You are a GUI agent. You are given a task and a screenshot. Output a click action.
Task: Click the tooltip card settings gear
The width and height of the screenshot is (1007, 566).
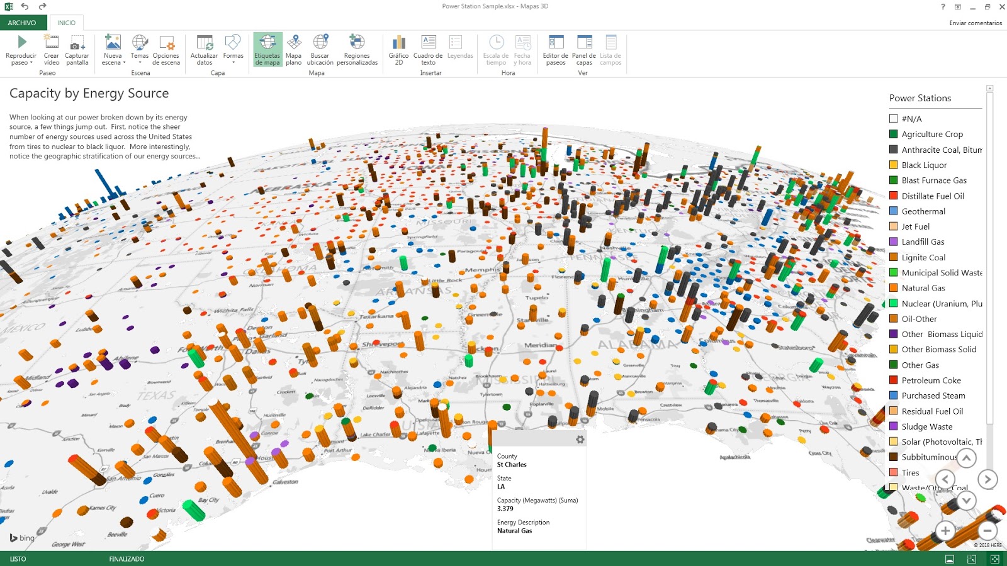click(580, 440)
